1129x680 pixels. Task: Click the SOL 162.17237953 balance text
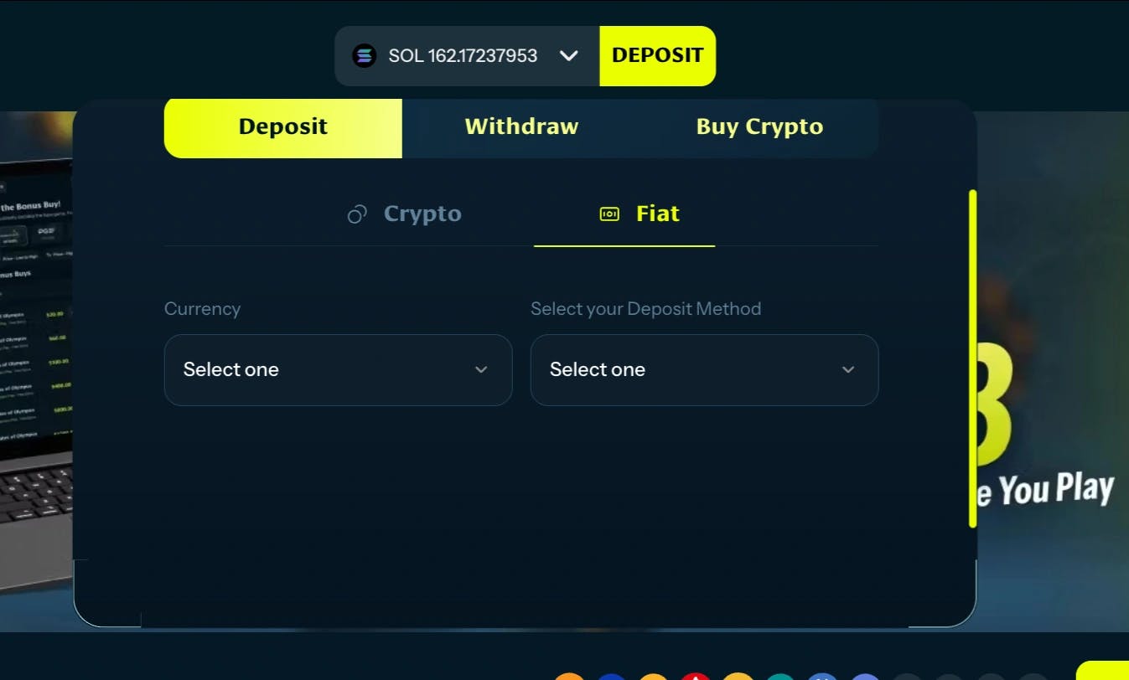(463, 56)
